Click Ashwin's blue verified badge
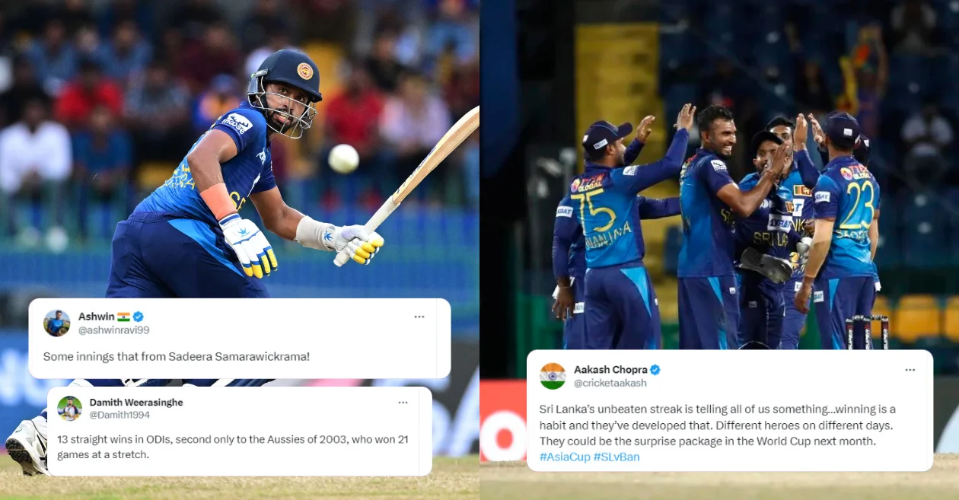 point(139,317)
